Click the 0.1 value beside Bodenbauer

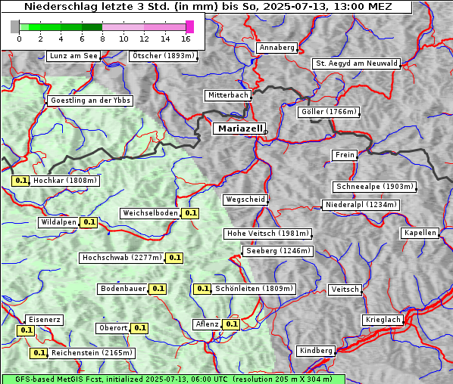pos(158,289)
